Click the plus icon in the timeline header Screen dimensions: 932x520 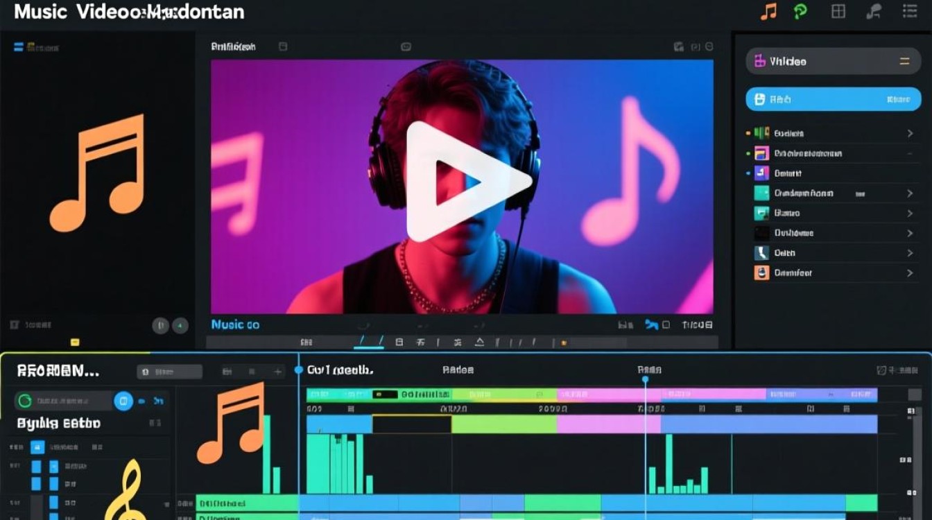pyautogui.click(x=278, y=372)
